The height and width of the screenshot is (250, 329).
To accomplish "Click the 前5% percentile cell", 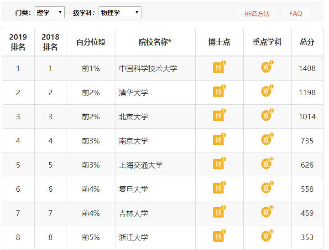I will click(x=91, y=237).
